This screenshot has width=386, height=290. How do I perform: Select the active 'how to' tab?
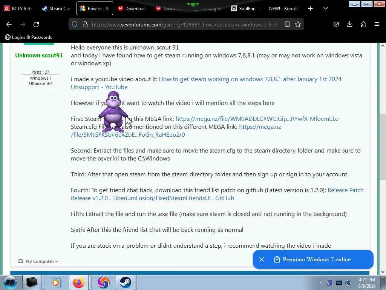(x=95, y=8)
